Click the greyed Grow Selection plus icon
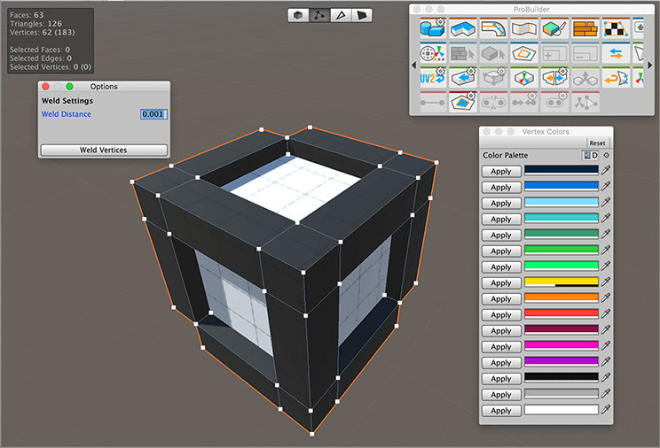This screenshot has height=448, width=660. pyautogui.click(x=554, y=53)
